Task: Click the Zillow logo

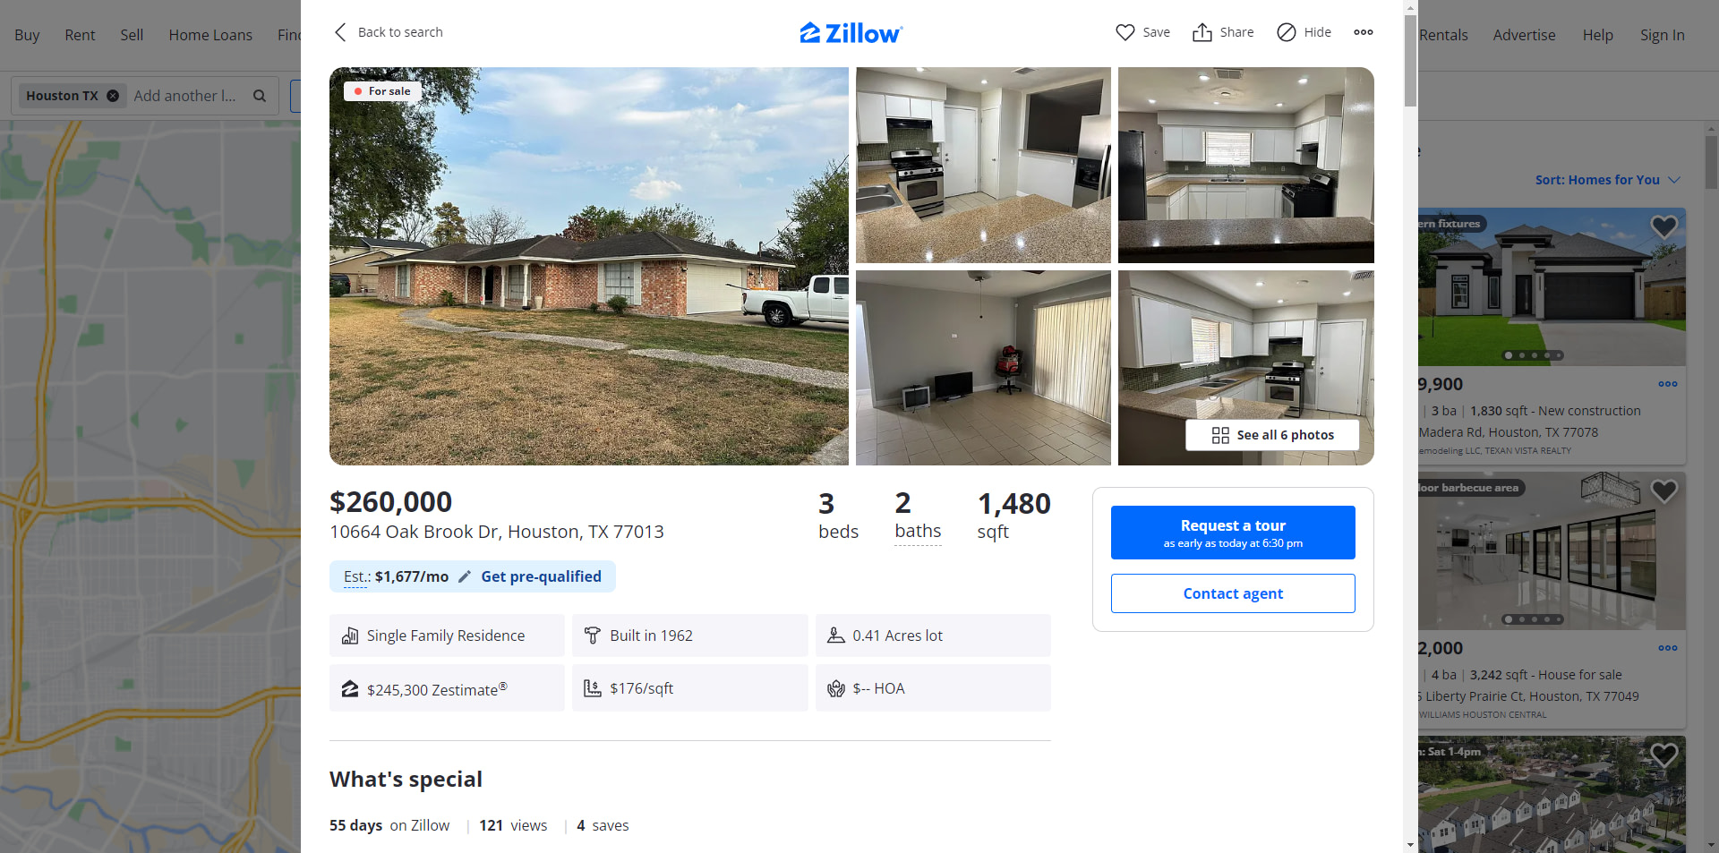Action: click(851, 33)
